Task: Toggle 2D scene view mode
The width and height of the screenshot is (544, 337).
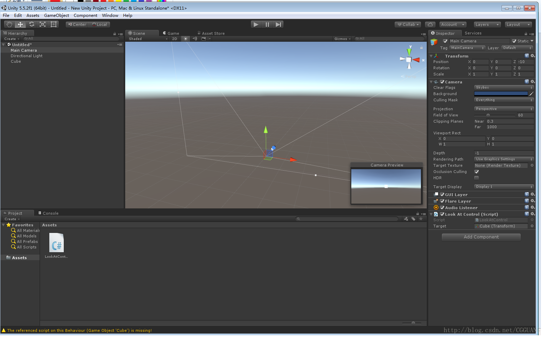Action: click(175, 39)
